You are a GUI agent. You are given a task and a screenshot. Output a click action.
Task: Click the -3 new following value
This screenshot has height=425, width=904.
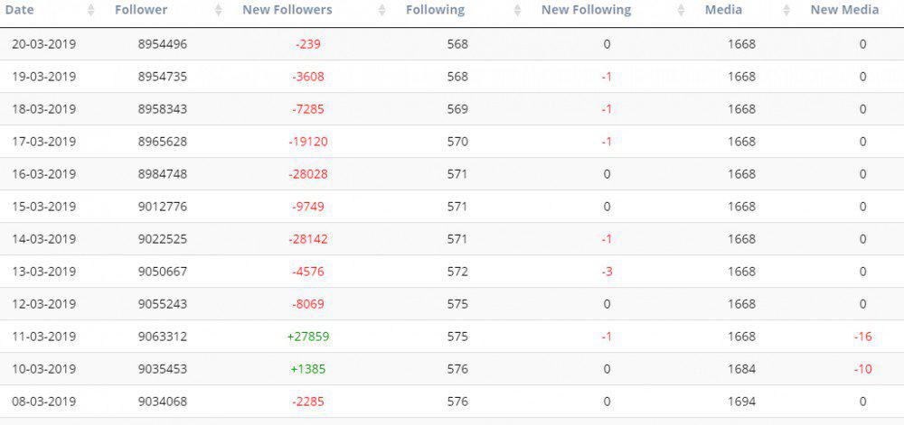click(x=607, y=272)
